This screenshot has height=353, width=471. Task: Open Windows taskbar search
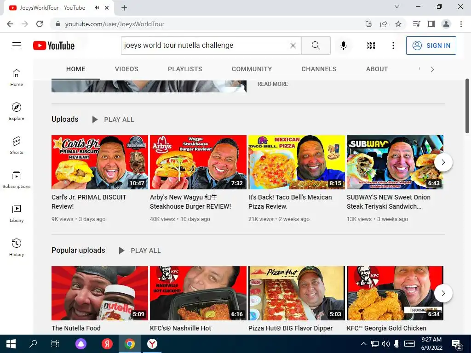(33, 344)
